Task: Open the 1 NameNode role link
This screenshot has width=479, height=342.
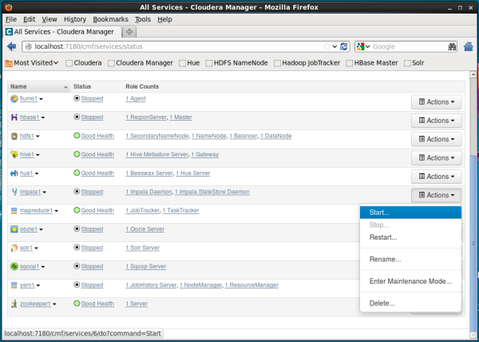Action: (209, 136)
